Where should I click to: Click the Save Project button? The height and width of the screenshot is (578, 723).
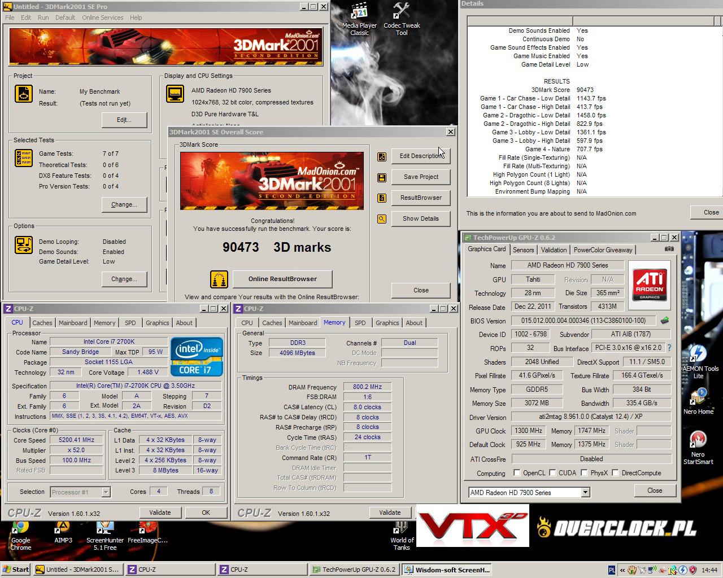click(421, 177)
